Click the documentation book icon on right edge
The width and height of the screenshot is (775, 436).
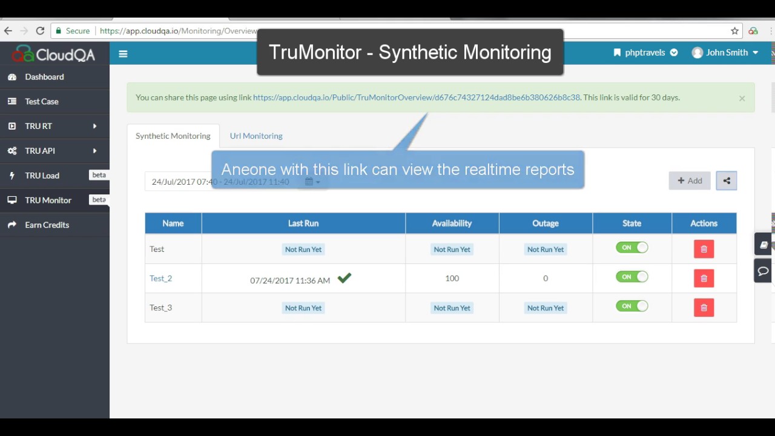point(763,245)
